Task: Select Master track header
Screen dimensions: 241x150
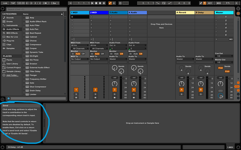Action: click(x=224, y=13)
